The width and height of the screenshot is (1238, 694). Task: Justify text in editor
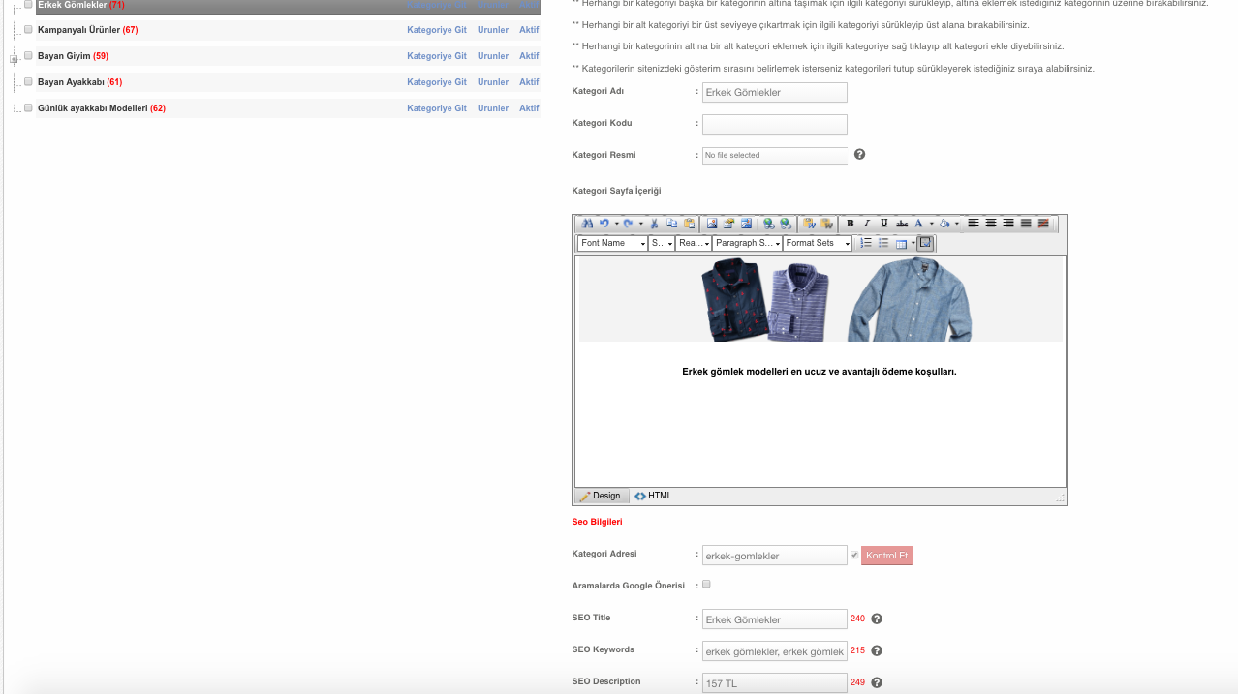[1026, 224]
